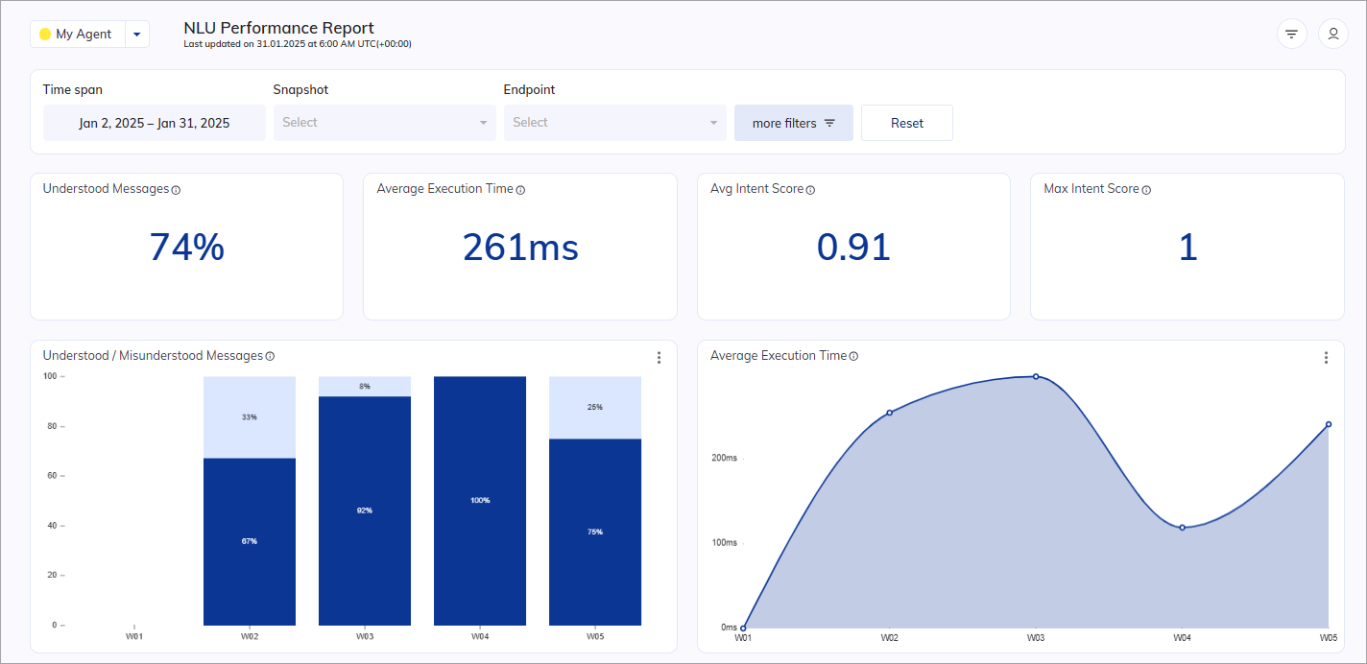Click the 33% misunderstood segment of W02 bar
This screenshot has height=664, width=1367.
click(250, 417)
